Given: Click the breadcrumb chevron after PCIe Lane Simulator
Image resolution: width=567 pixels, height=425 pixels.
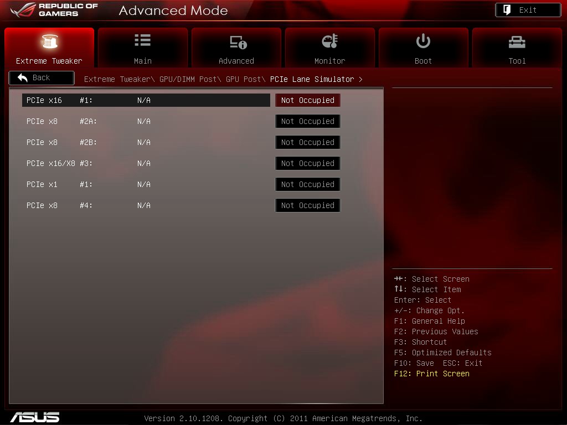Looking at the screenshot, I should click(x=360, y=80).
